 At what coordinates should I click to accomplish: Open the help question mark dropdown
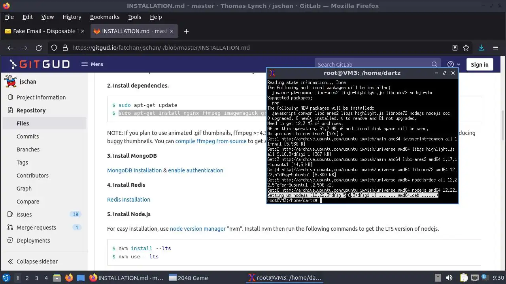pyautogui.click(x=453, y=64)
